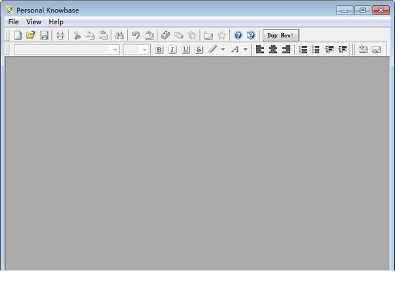
Task: Save using the floppy disk icon
Action: (x=44, y=36)
